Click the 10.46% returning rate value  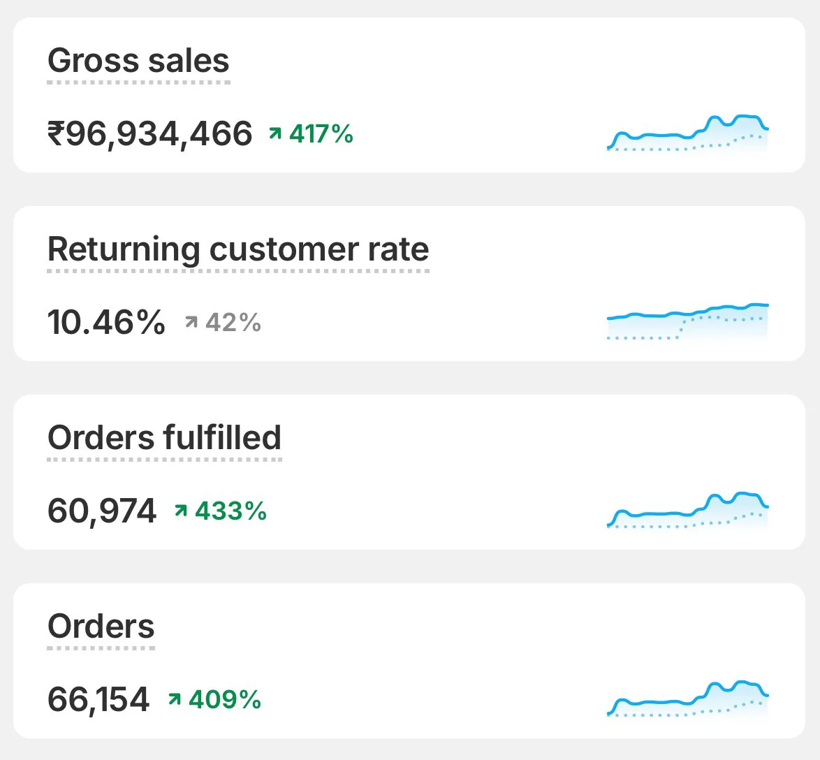(x=106, y=322)
